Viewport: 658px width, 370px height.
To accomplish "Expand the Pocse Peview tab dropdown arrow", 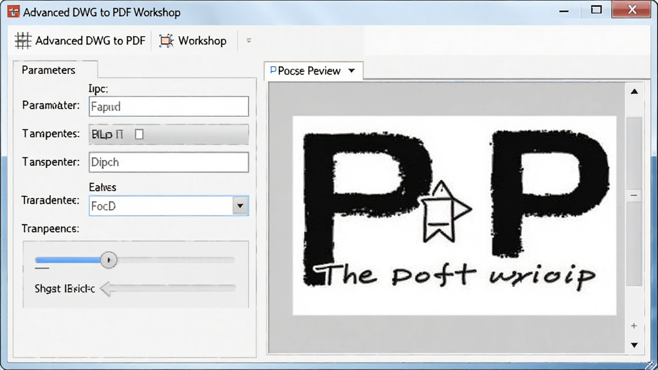I will pyautogui.click(x=351, y=71).
